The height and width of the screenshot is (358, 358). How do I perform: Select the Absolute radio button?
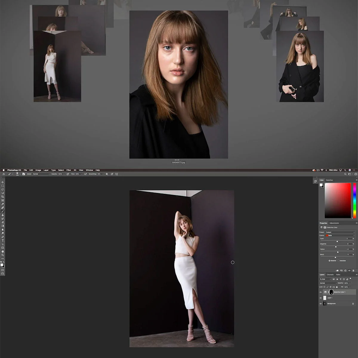(338, 261)
